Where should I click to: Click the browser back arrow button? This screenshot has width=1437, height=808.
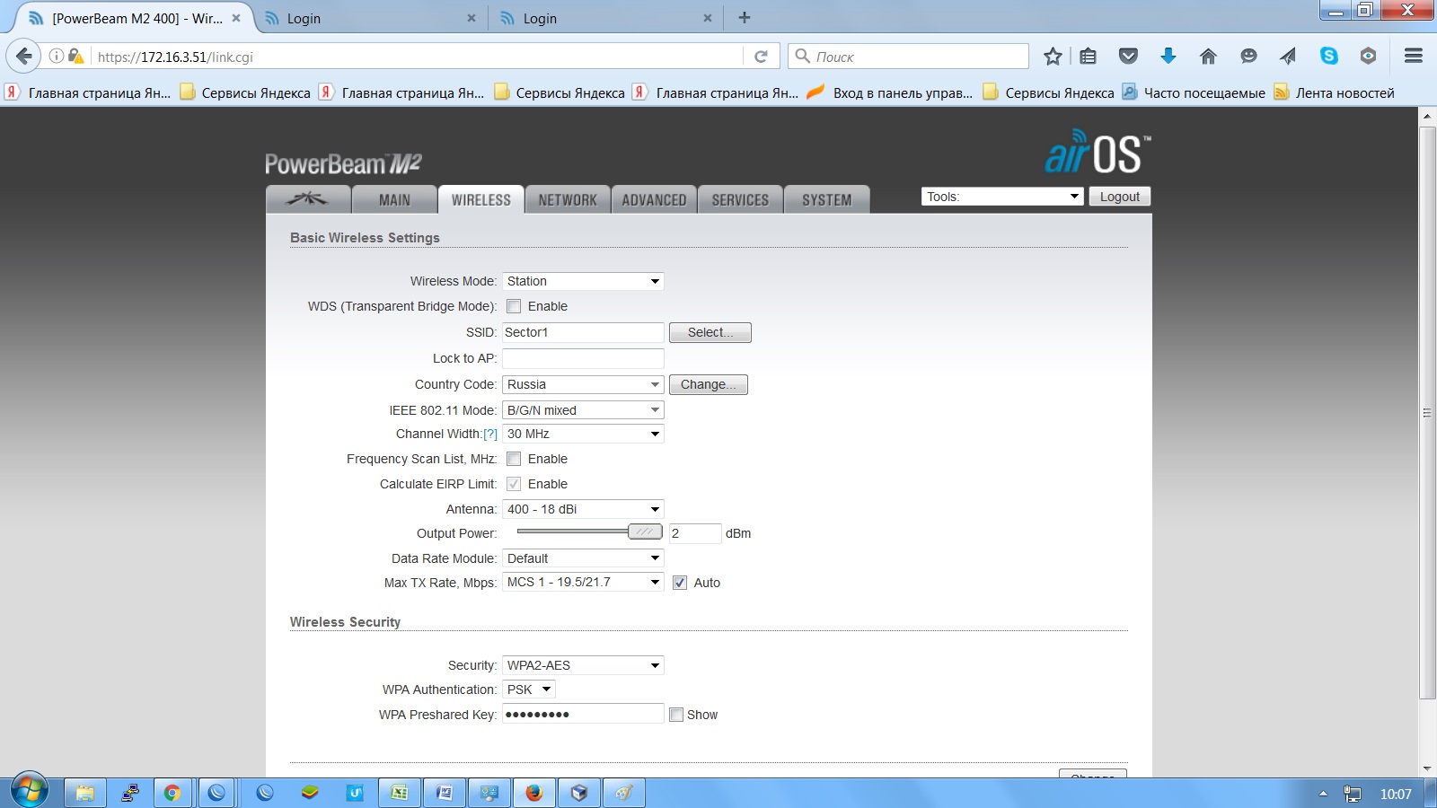(x=24, y=56)
